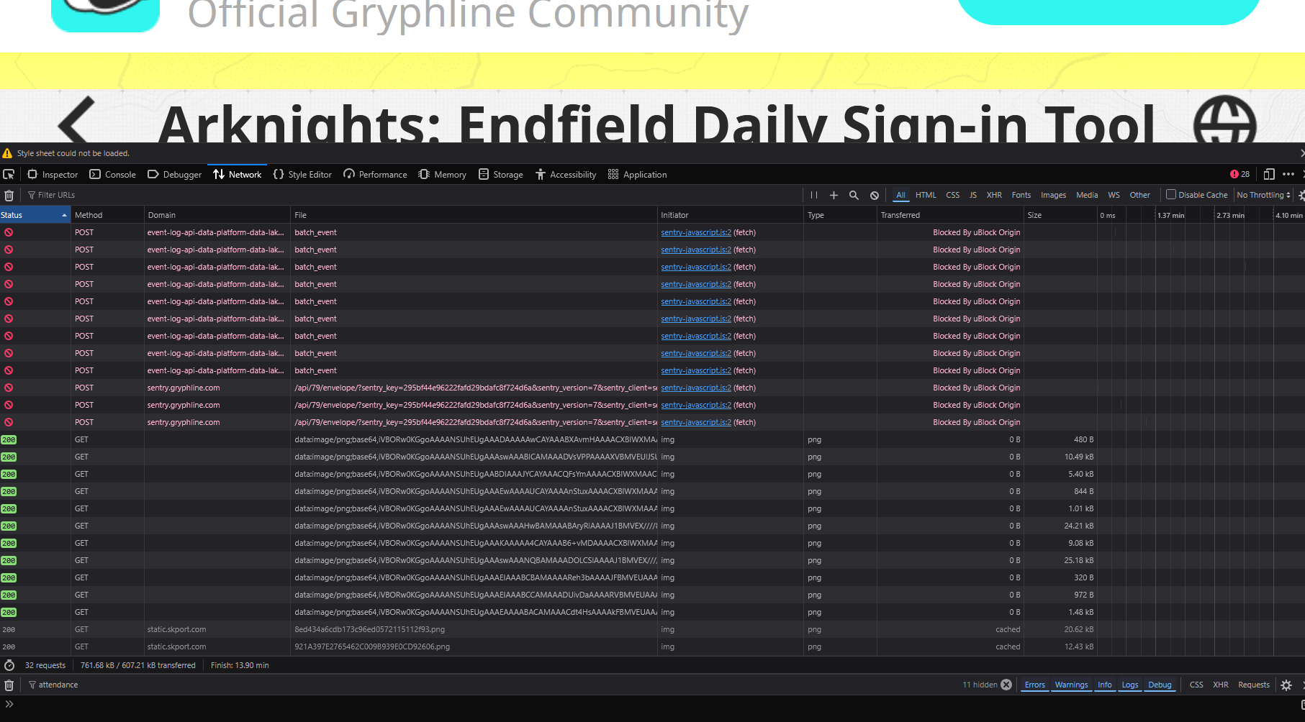The image size is (1305, 722).
Task: Filter requests by Media
Action: tap(1087, 195)
